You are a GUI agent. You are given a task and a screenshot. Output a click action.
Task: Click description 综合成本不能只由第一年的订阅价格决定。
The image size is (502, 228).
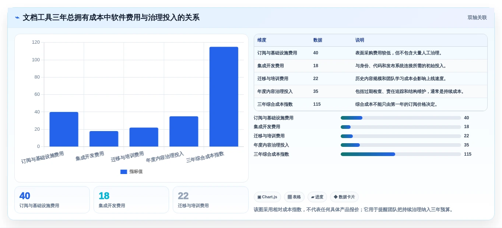point(397,104)
